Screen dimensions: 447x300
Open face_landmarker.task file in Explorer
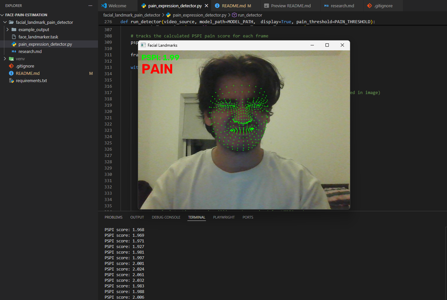38,37
